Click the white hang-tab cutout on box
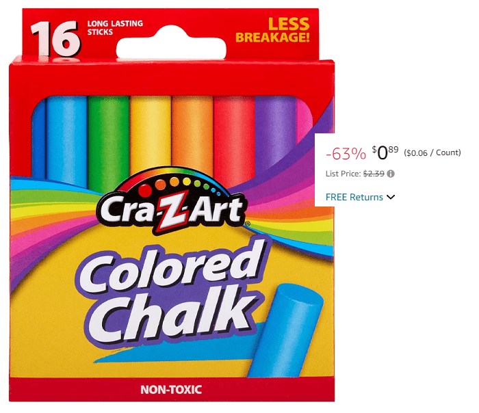 pyautogui.click(x=171, y=42)
